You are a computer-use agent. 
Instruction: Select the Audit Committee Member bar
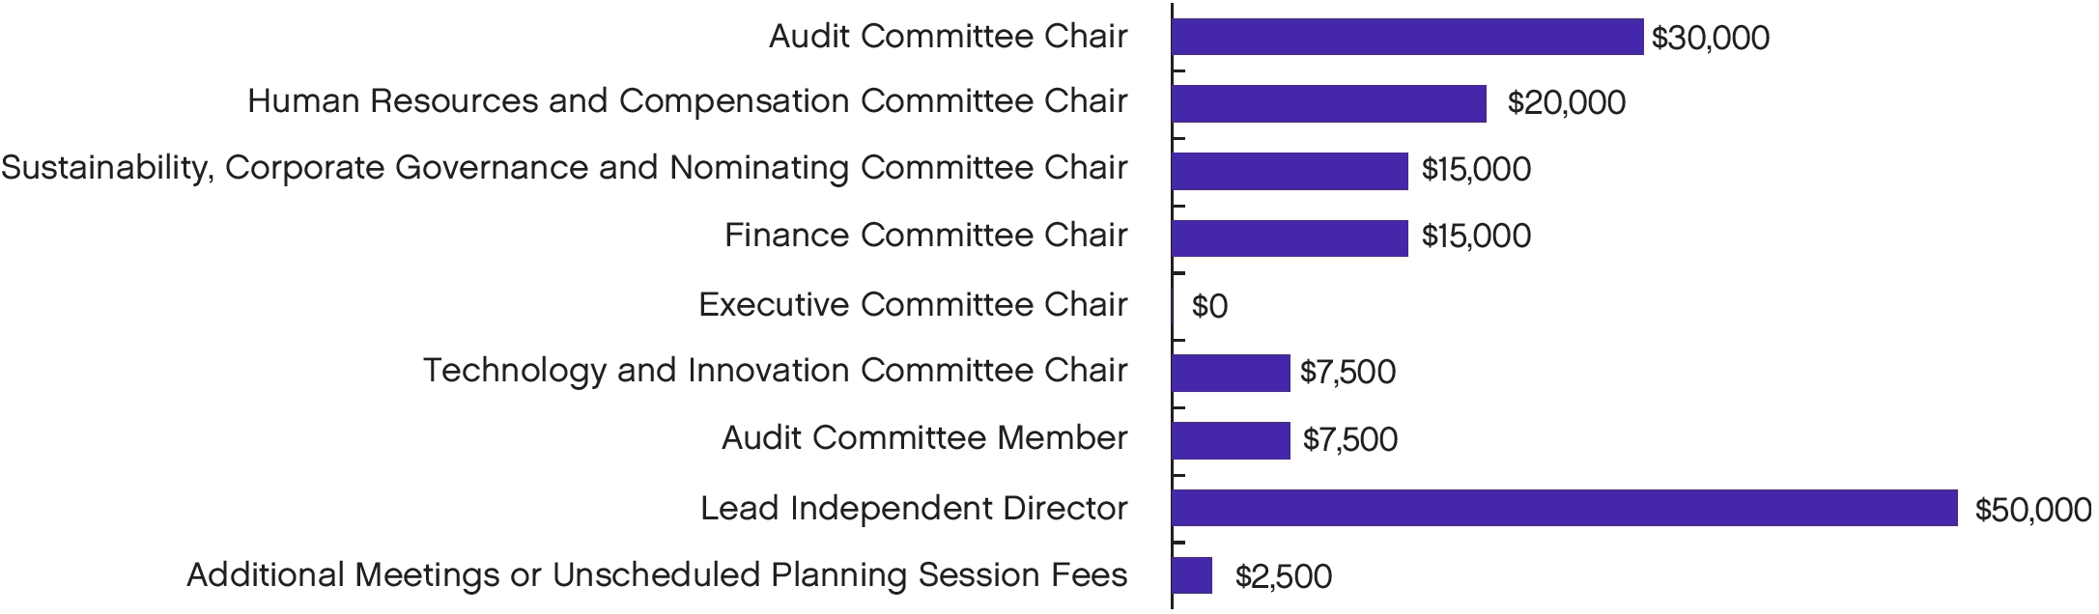[1231, 440]
